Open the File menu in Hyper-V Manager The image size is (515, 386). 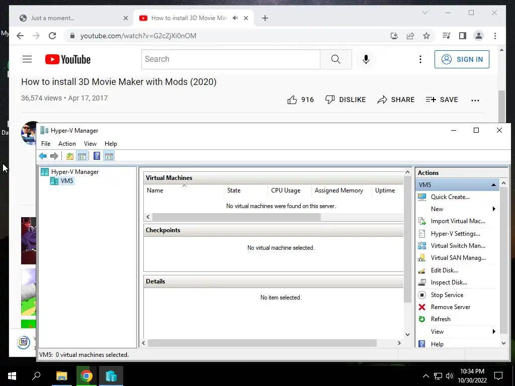click(x=46, y=144)
